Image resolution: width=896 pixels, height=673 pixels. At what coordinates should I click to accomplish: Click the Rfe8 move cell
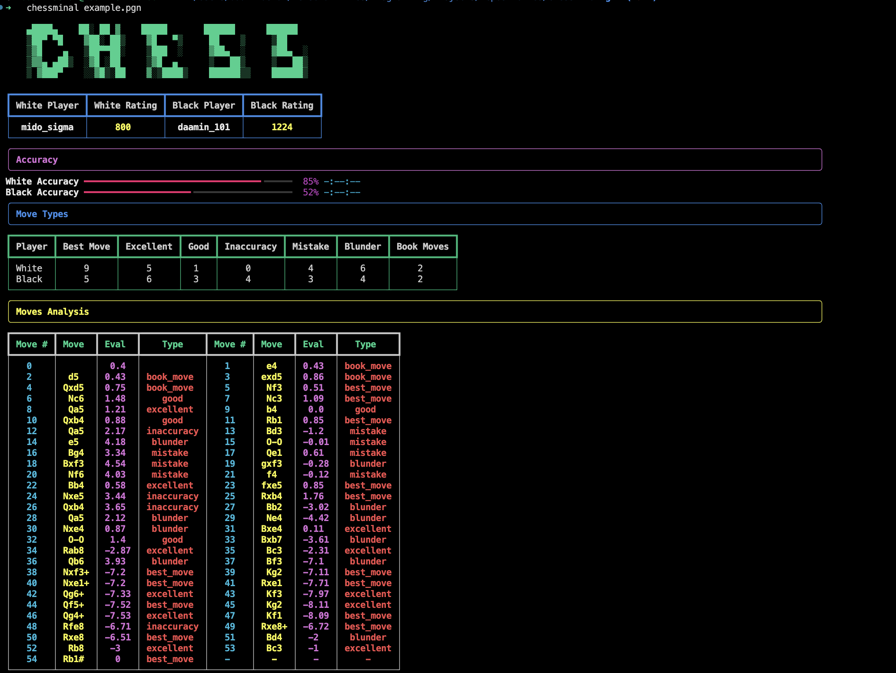73,627
